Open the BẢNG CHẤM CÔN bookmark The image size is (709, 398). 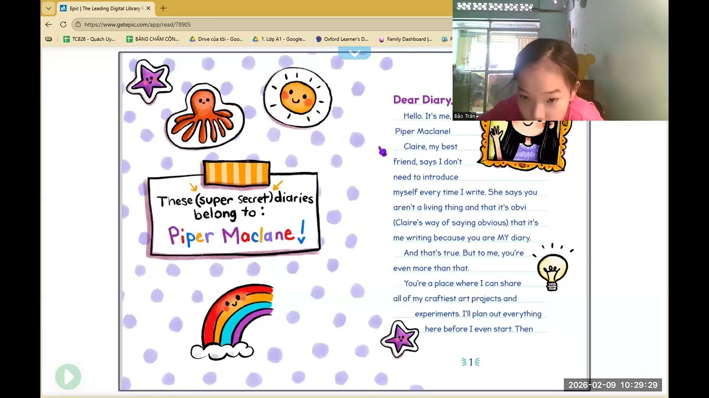pyautogui.click(x=152, y=39)
